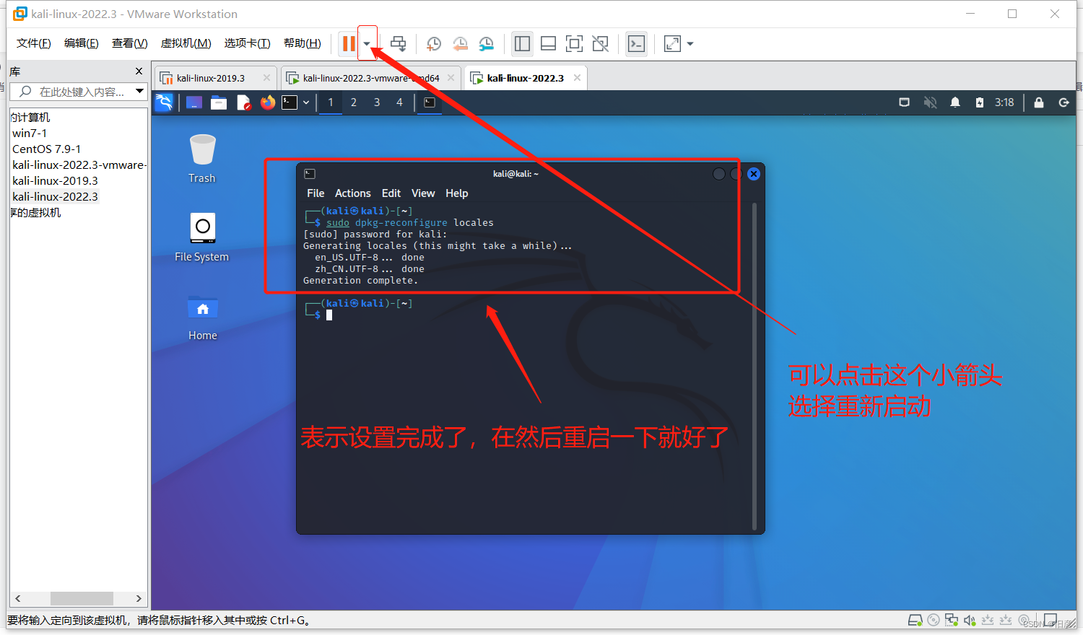The image size is (1083, 635).
Task: Open the File System desktop icon
Action: (x=202, y=237)
